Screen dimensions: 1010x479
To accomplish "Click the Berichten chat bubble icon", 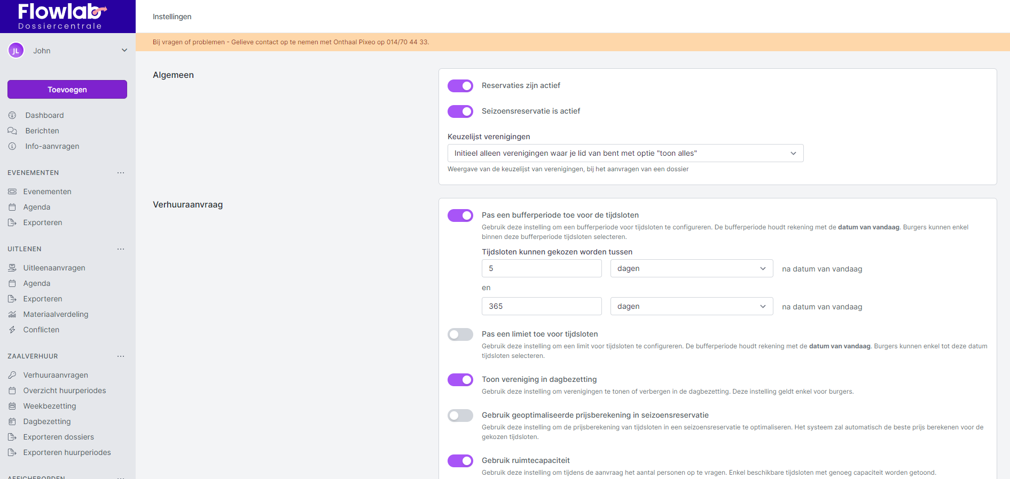I will (12, 131).
